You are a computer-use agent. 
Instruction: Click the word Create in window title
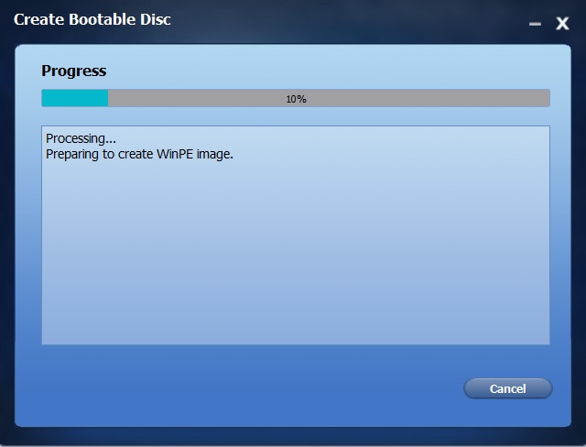coord(39,19)
